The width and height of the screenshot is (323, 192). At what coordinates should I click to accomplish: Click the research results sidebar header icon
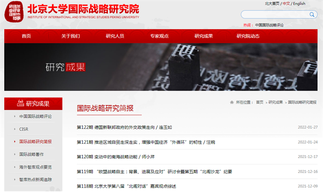20,103
